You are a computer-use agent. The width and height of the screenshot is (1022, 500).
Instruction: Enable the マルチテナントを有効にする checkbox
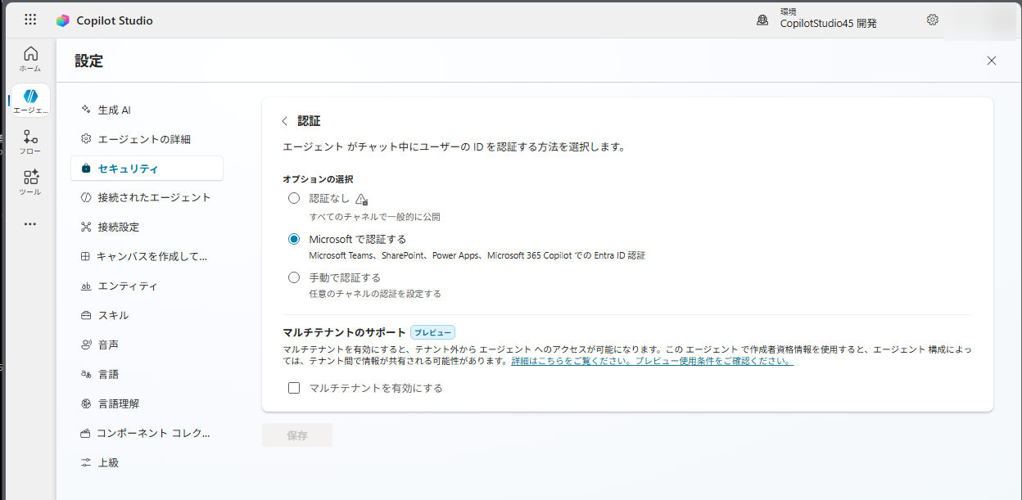tap(294, 388)
